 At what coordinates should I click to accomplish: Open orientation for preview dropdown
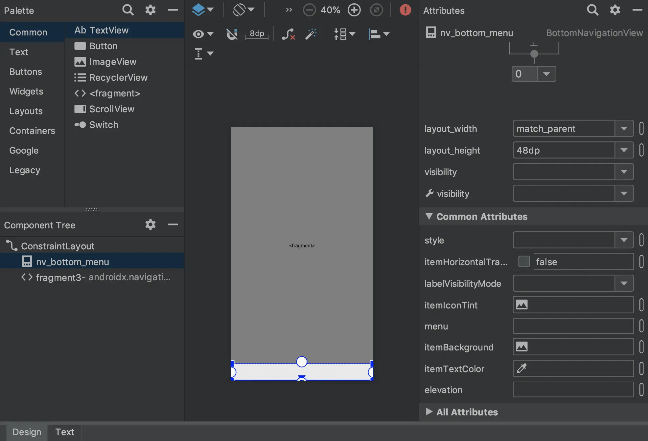[x=243, y=10]
